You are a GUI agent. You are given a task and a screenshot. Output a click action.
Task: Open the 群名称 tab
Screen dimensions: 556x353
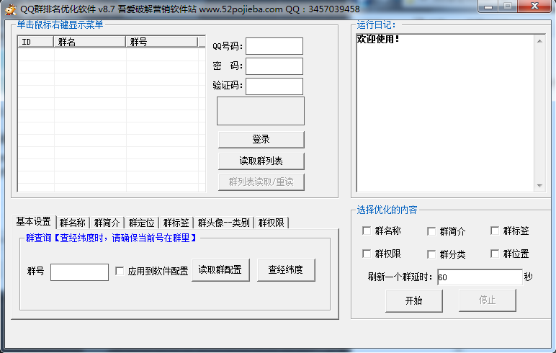tap(73, 223)
